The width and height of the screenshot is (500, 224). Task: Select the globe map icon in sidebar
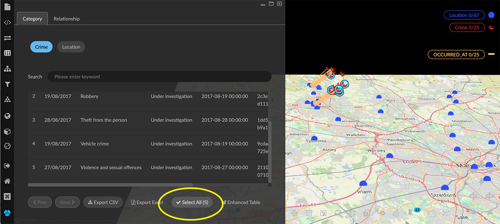pyautogui.click(x=7, y=116)
